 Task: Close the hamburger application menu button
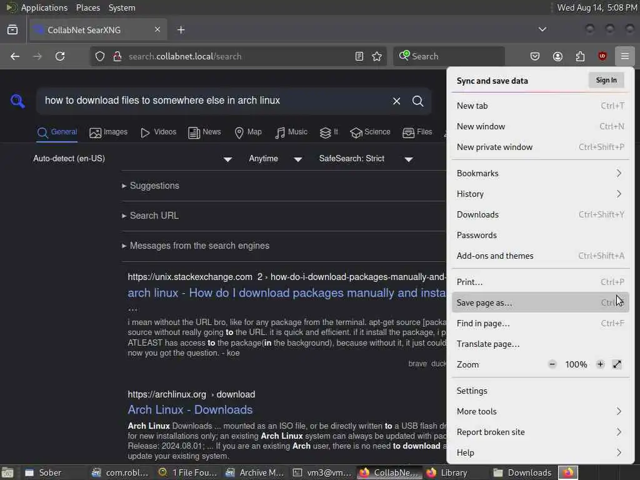coord(624,56)
